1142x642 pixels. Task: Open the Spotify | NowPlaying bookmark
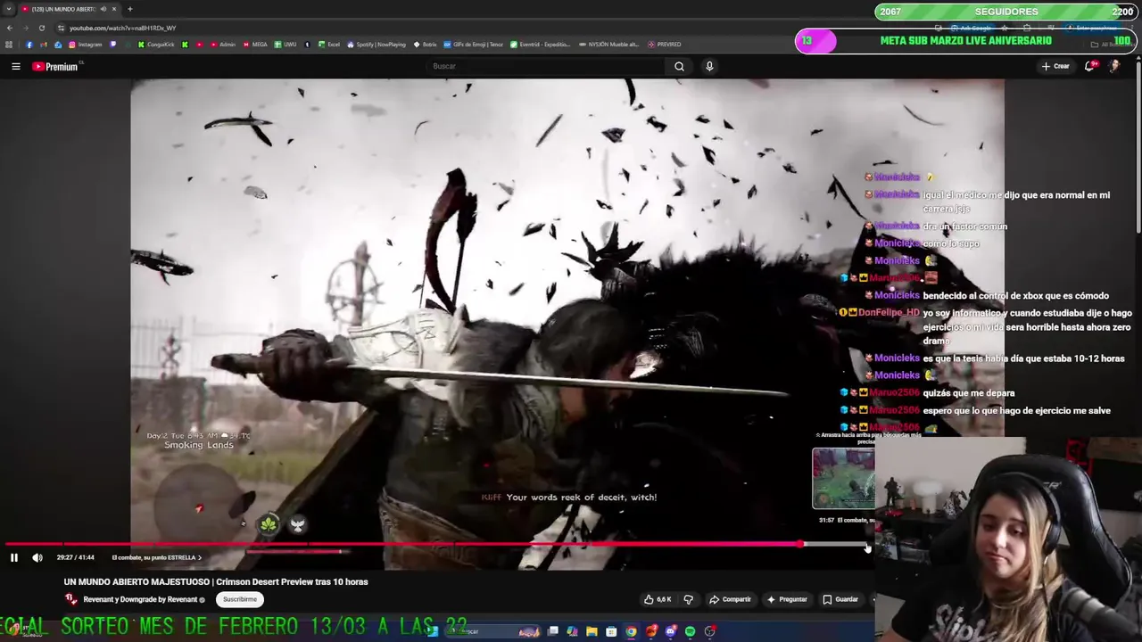click(x=376, y=45)
